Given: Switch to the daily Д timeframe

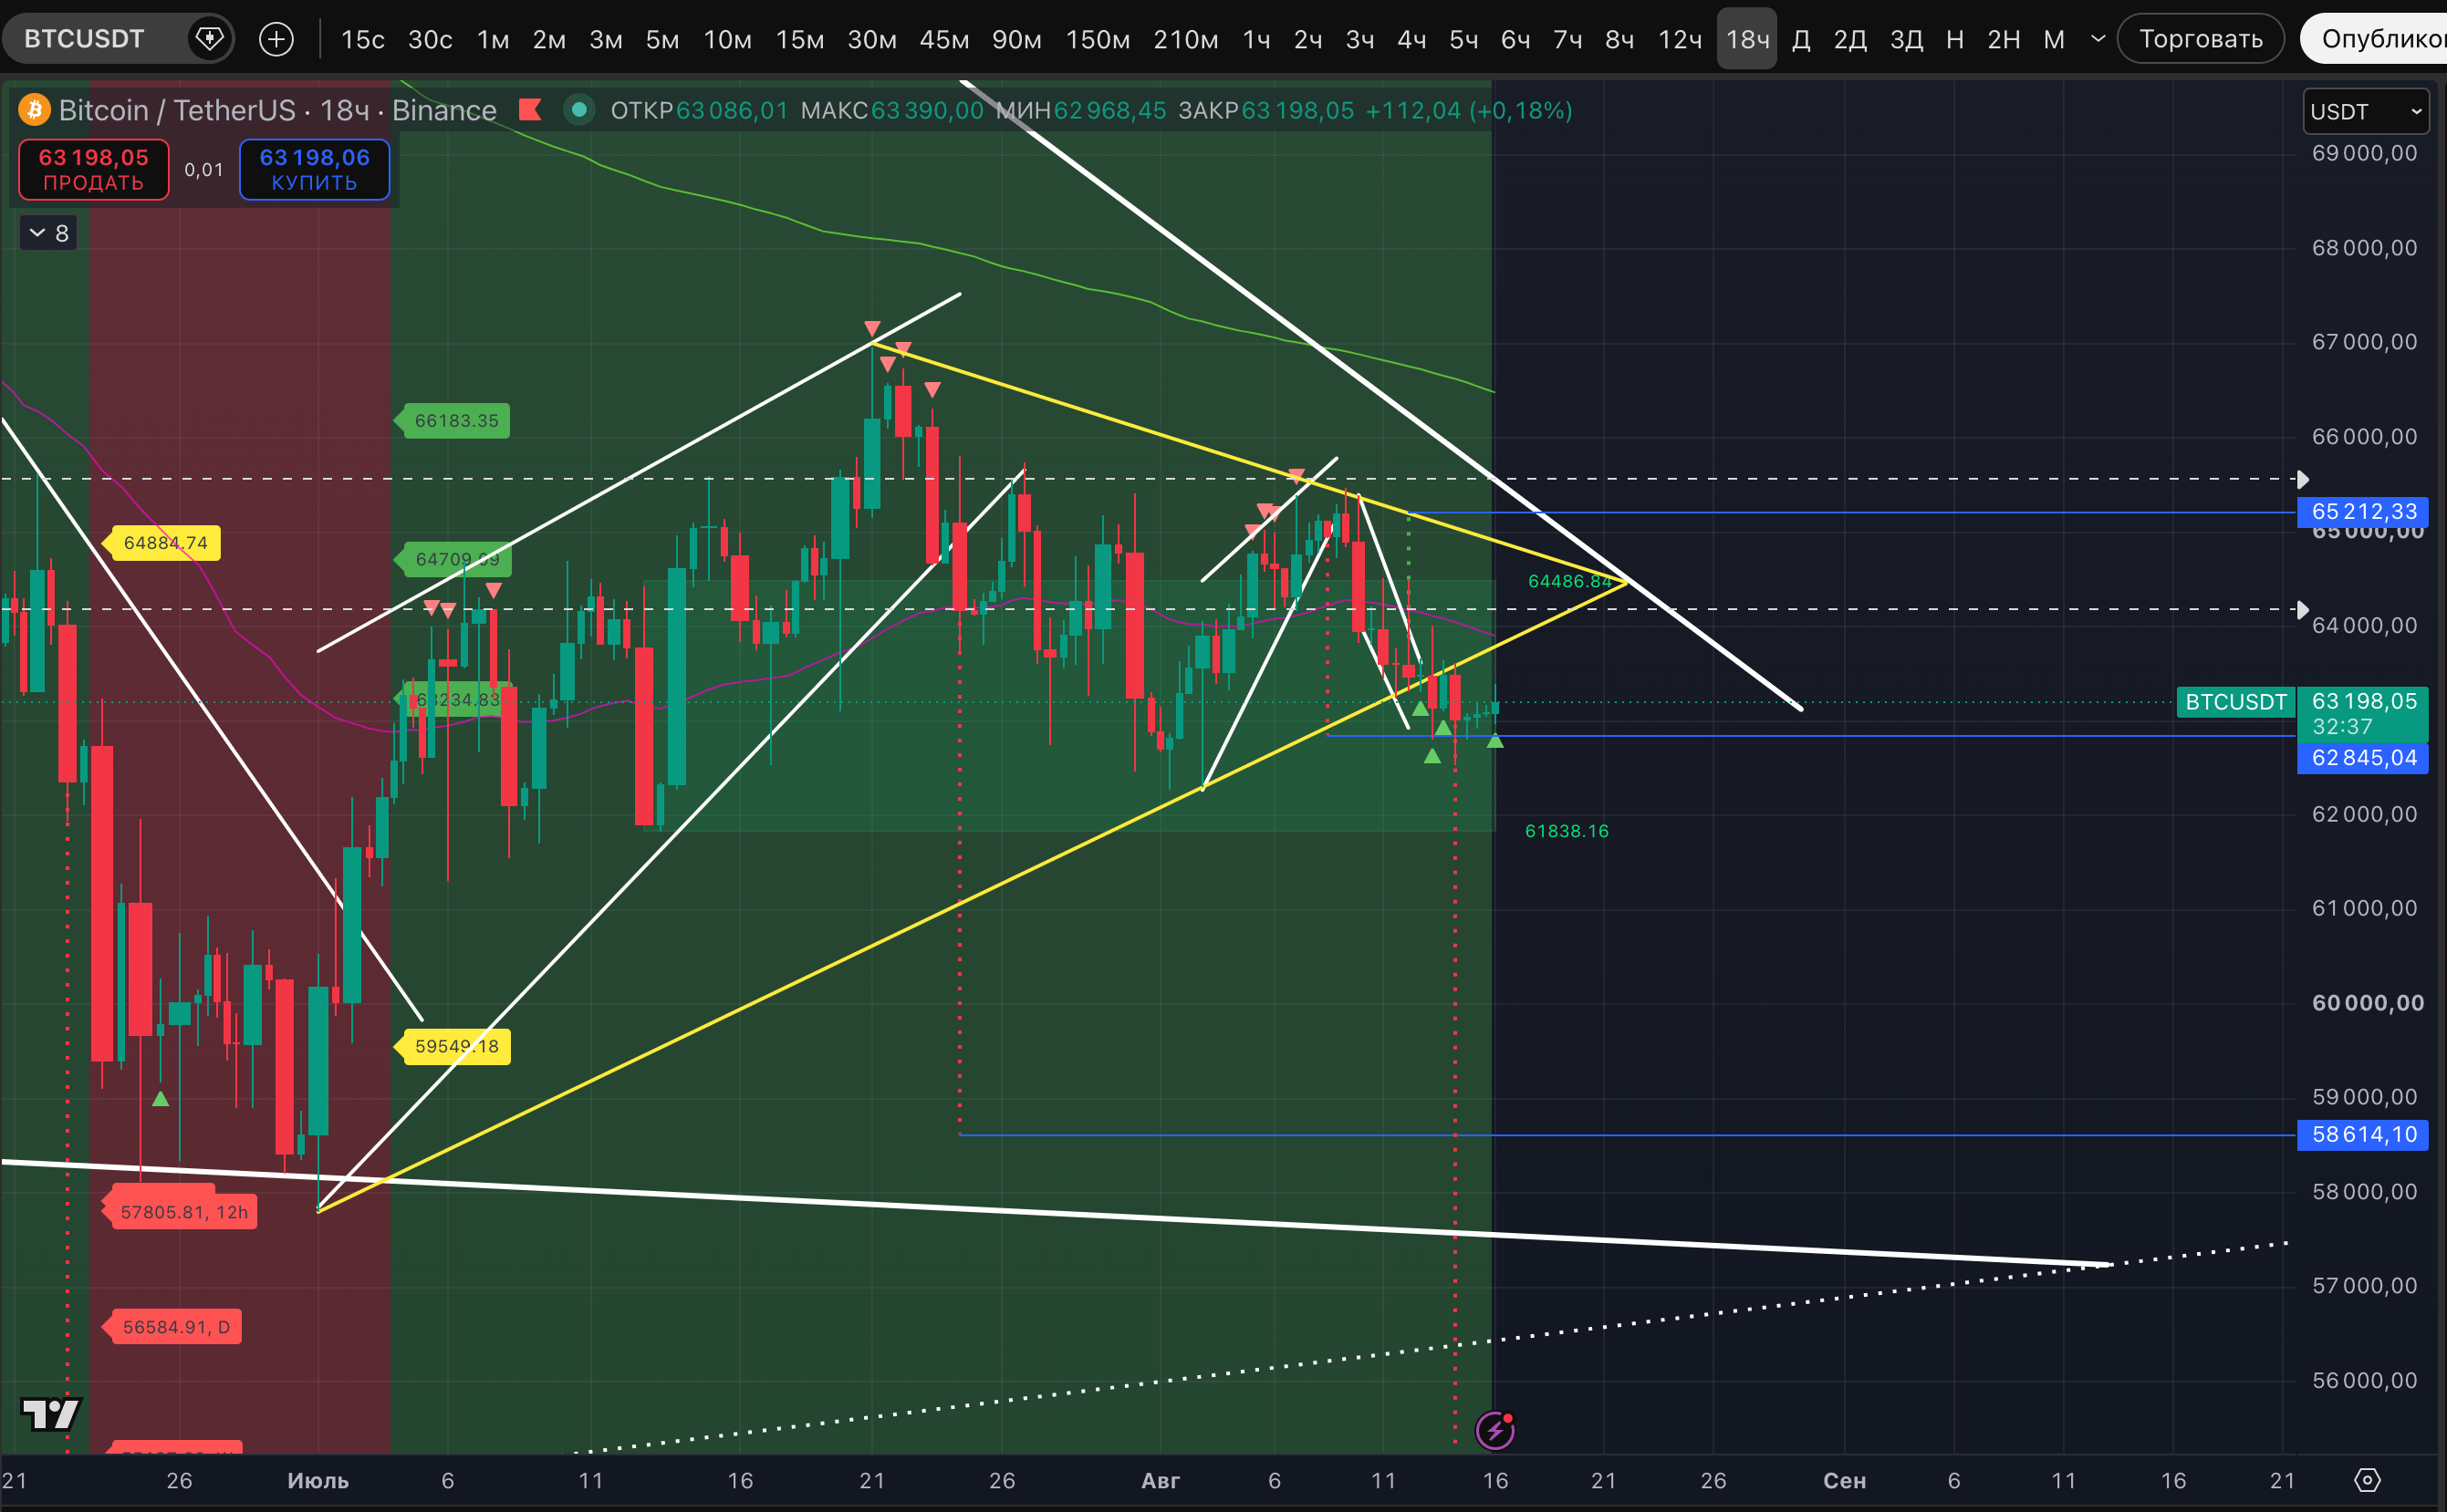Looking at the screenshot, I should (x=1801, y=40).
